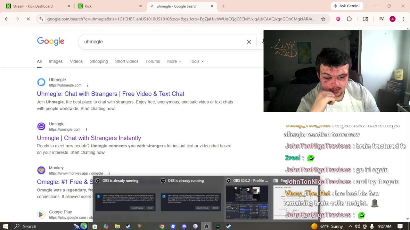Select the OBS Studio taskbar icon
This screenshot has height=230, width=410.
pos(207,226)
